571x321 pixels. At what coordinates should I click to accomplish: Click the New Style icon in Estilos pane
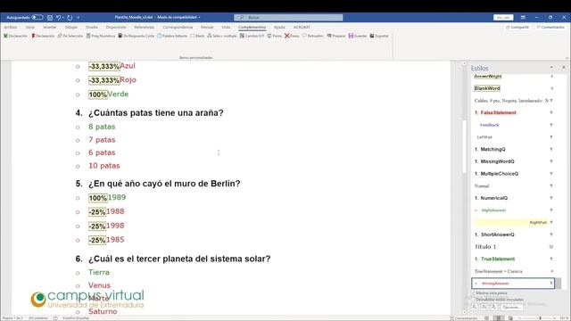coord(475,307)
